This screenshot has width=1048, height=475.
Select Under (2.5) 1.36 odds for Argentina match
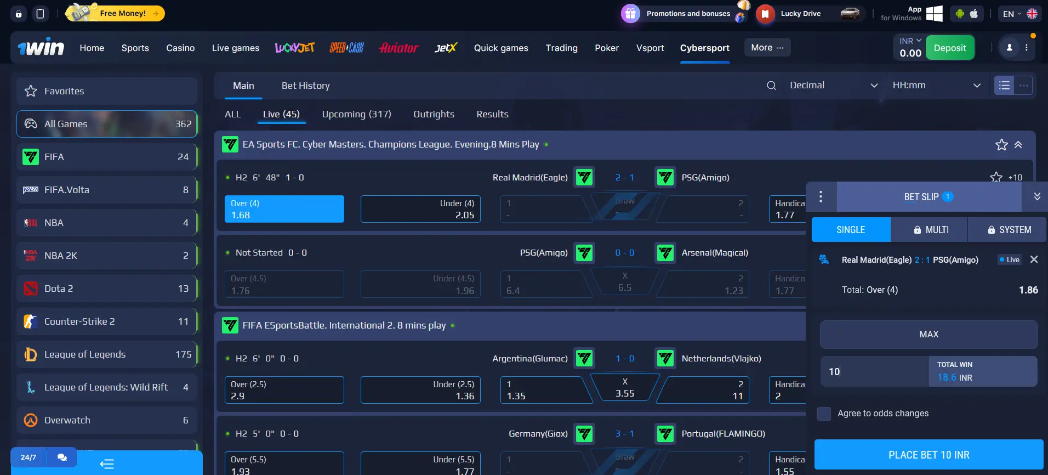[x=420, y=390]
